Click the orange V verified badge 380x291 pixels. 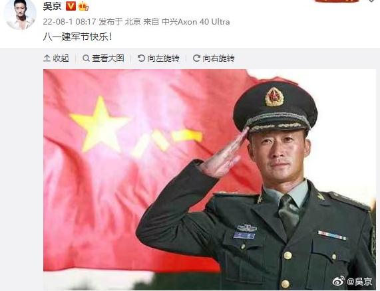pos(71,6)
